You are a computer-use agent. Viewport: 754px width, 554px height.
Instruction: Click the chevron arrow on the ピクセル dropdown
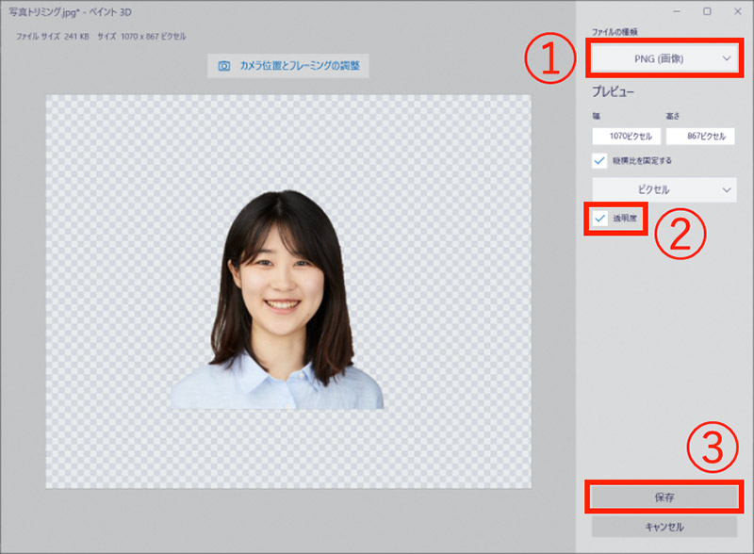(726, 189)
